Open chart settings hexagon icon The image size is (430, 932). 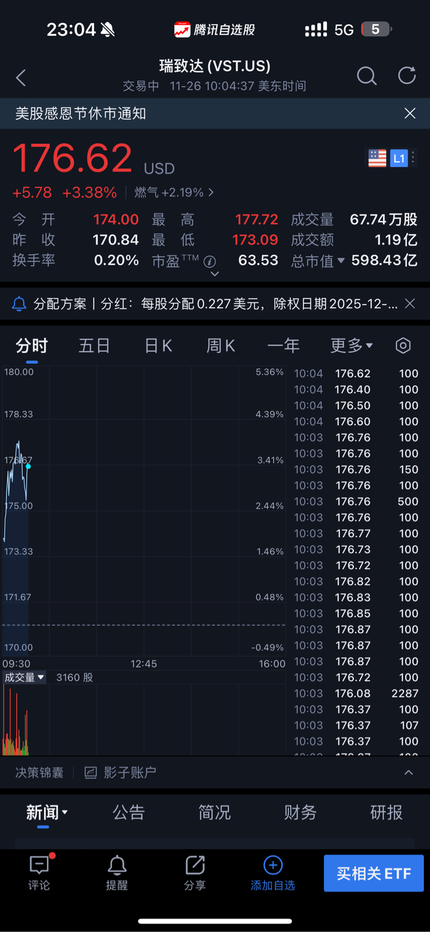pos(403,346)
